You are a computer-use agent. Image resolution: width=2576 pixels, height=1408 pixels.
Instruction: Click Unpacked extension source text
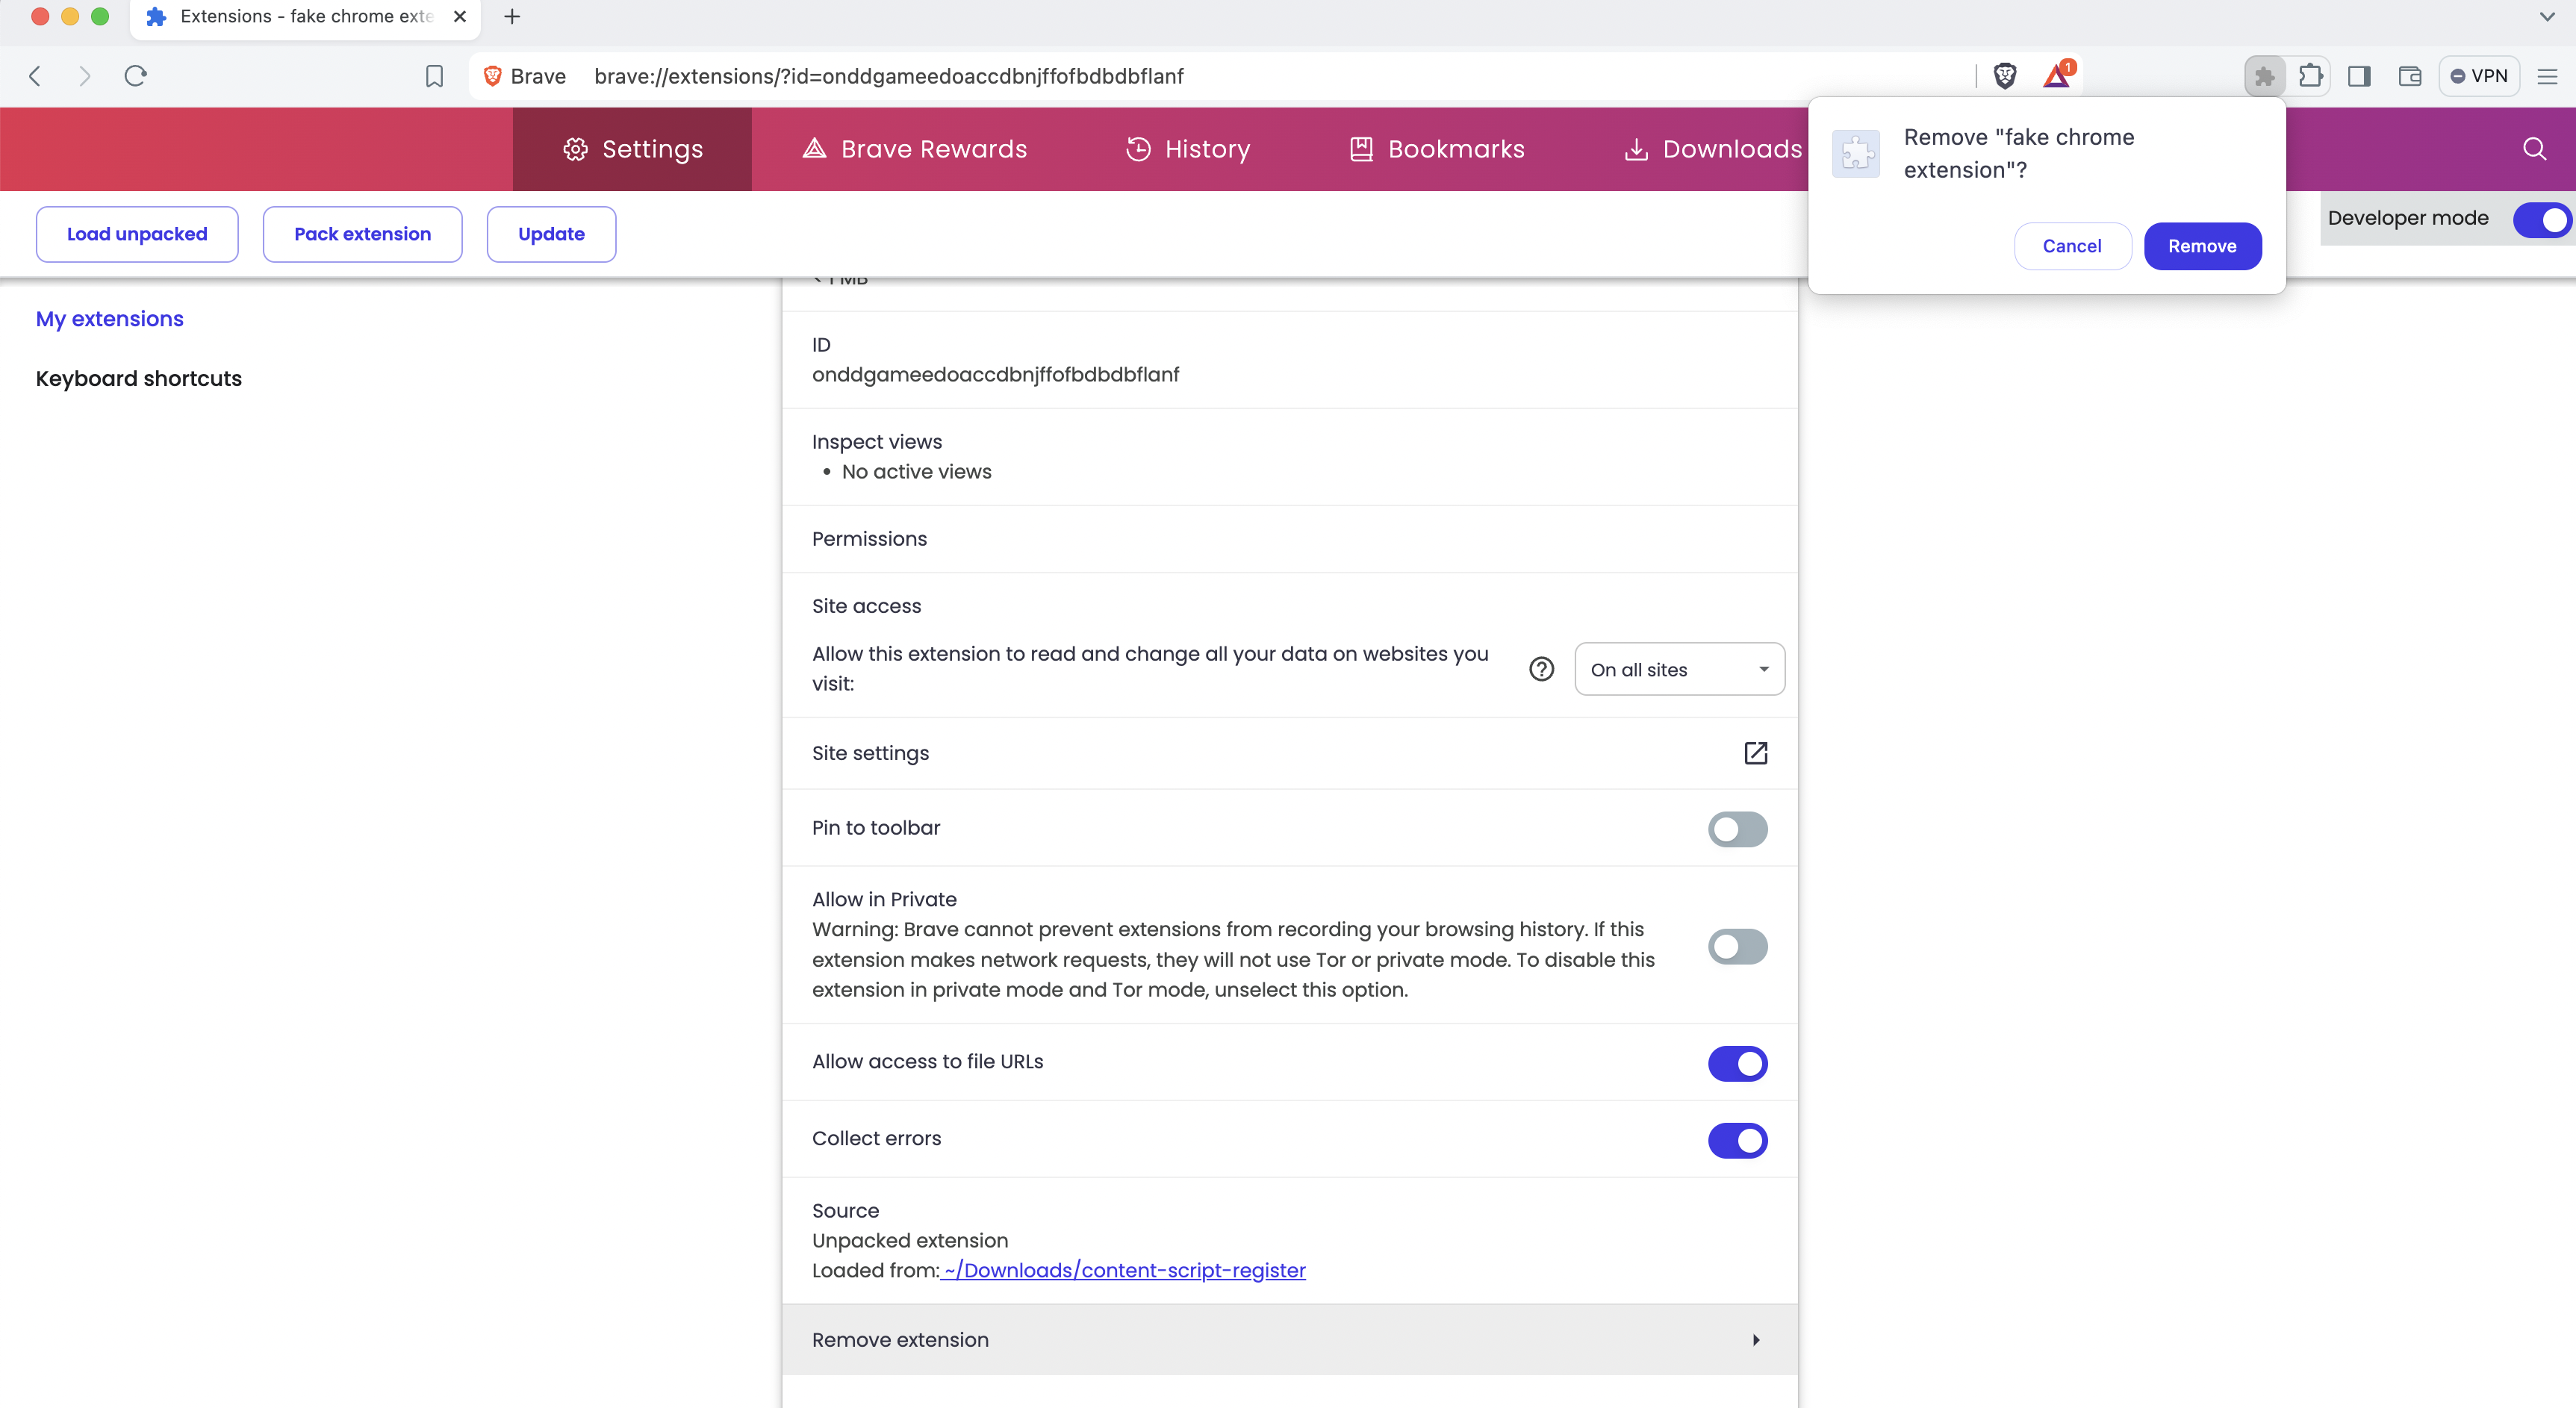910,1240
